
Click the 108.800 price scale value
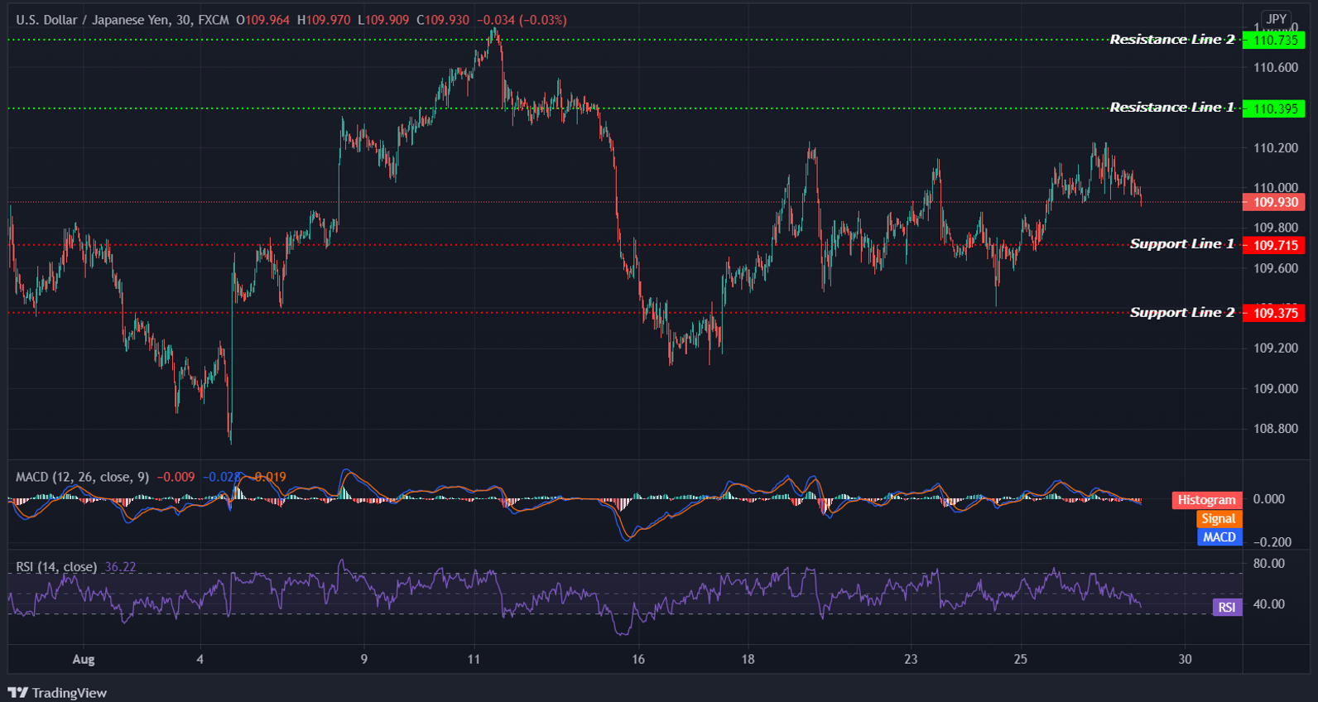pyautogui.click(x=1276, y=428)
